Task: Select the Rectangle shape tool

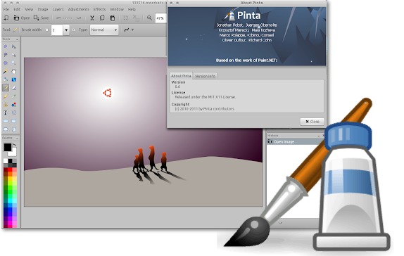Action: pyautogui.click(x=6, y=121)
